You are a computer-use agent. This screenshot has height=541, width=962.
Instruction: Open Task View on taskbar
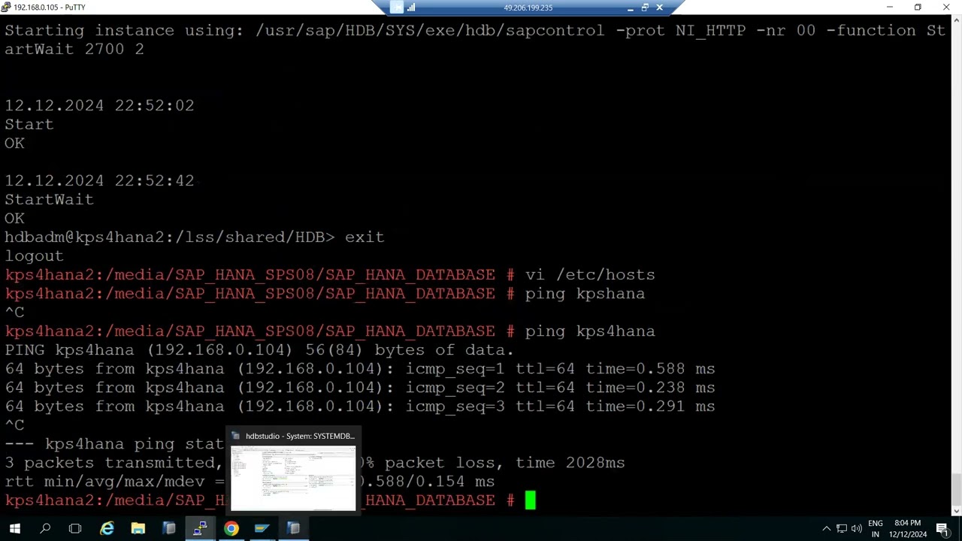pos(75,528)
